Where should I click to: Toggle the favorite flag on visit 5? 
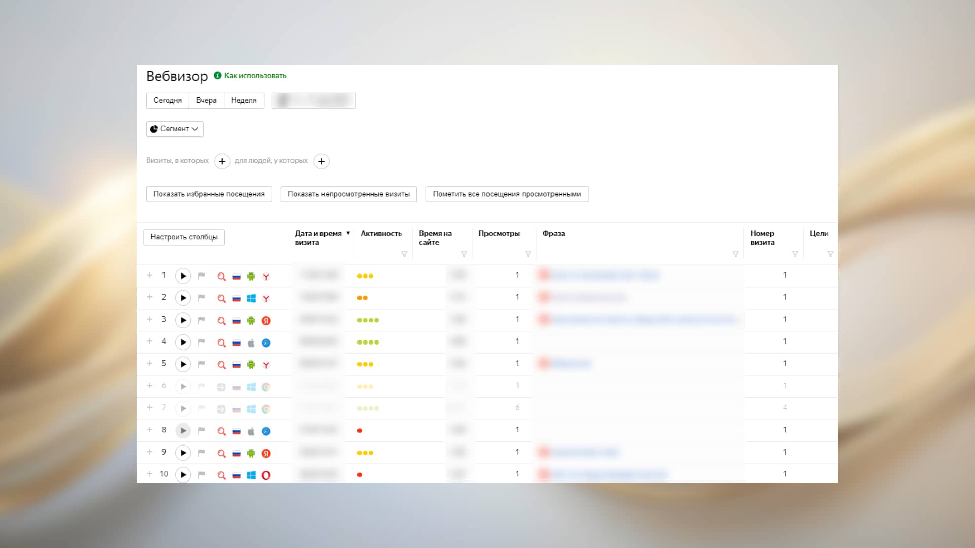[x=201, y=364]
